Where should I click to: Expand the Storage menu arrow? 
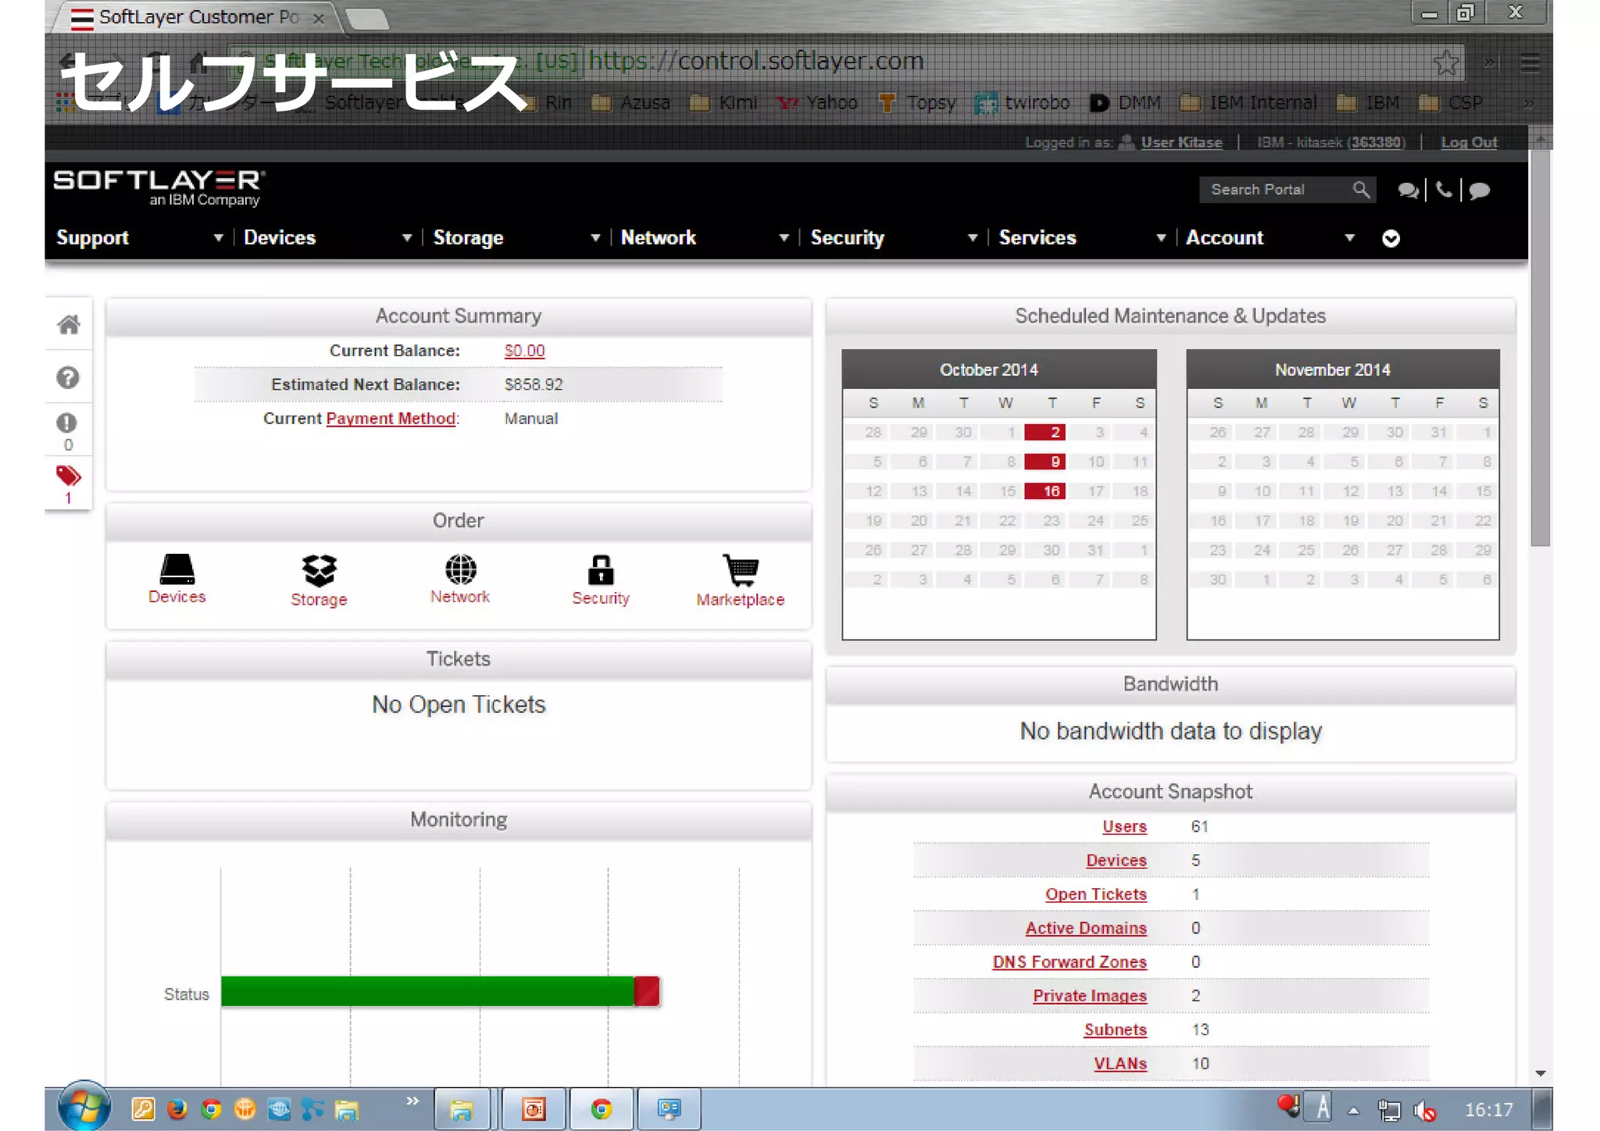pos(595,237)
